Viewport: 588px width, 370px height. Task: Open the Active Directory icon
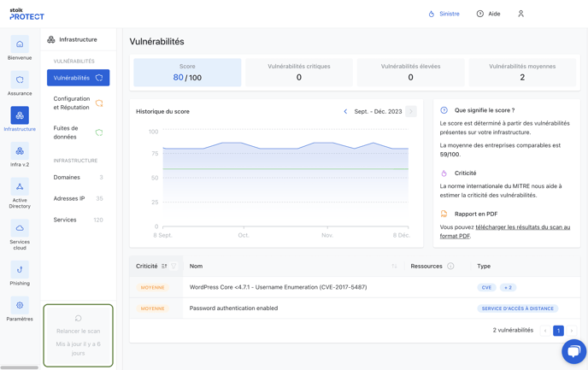click(x=20, y=186)
